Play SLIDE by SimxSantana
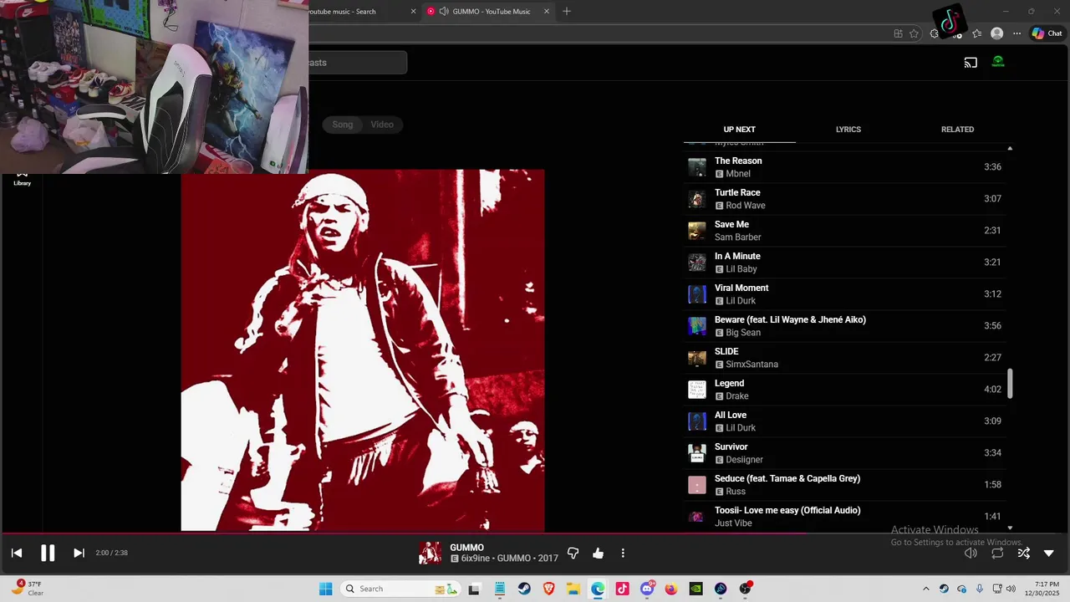Screen dimensions: 1070x602 [x=844, y=358]
